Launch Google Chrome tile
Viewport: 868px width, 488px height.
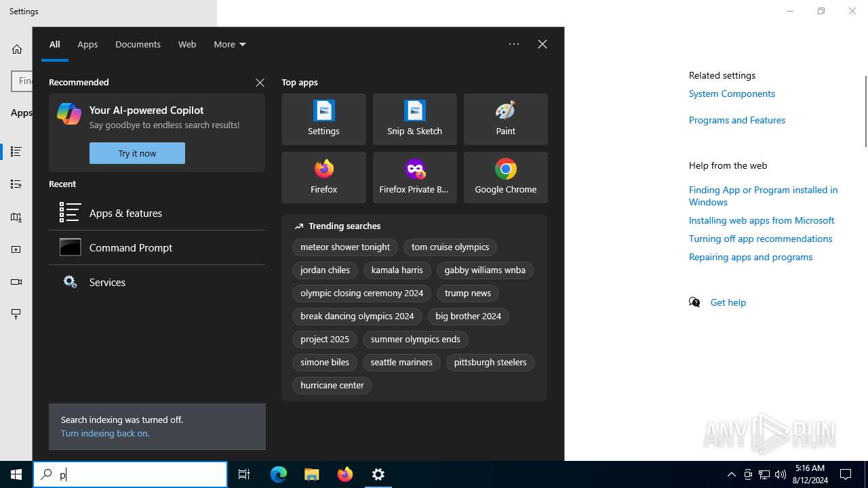(505, 178)
